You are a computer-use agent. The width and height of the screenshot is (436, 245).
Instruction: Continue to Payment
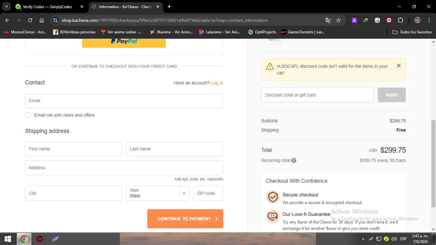tap(185, 219)
